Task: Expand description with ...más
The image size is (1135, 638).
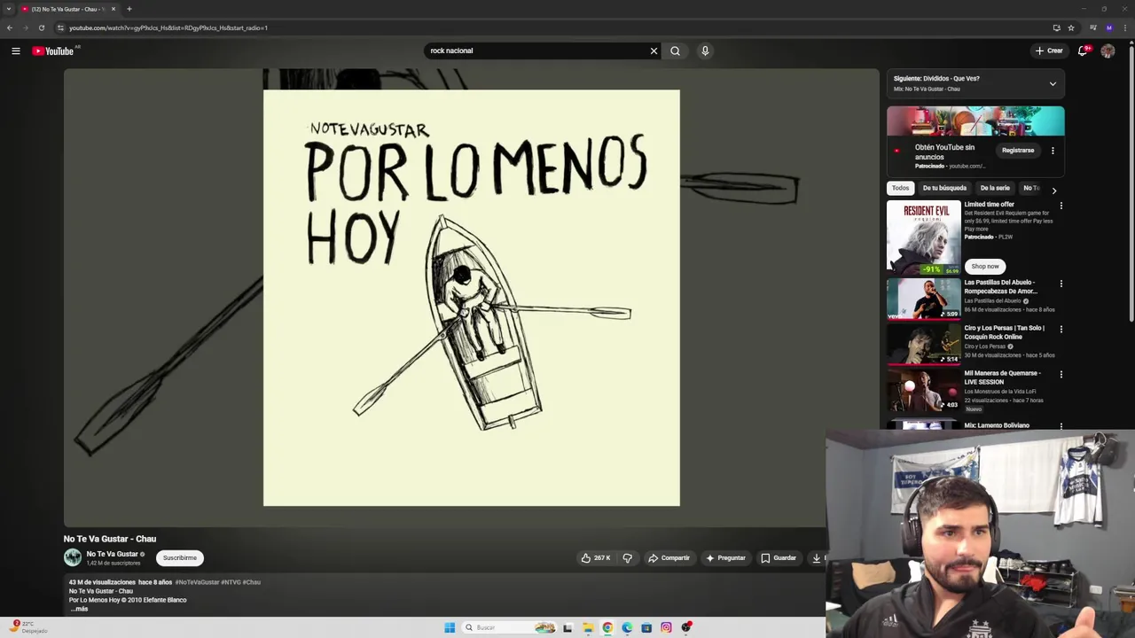Action: (x=79, y=609)
